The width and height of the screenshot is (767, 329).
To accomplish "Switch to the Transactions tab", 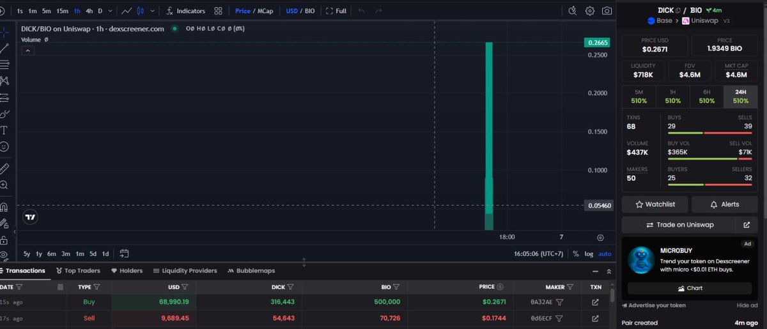I will tap(23, 271).
